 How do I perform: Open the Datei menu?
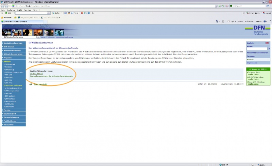3,10
